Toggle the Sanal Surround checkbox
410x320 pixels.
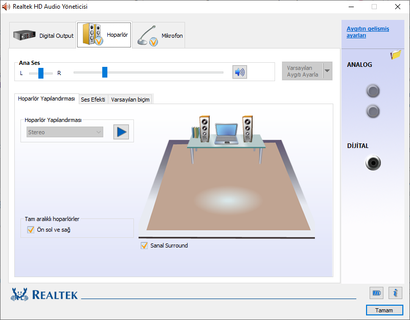[x=144, y=245]
